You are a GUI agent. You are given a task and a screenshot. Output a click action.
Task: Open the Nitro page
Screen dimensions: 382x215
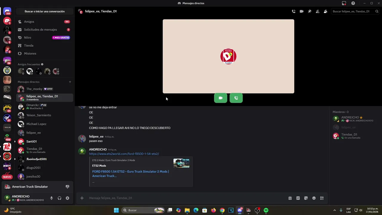click(44, 38)
